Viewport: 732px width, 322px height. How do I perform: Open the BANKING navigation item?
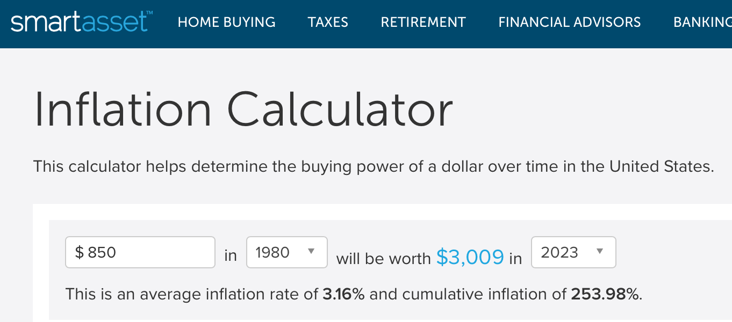coord(702,22)
